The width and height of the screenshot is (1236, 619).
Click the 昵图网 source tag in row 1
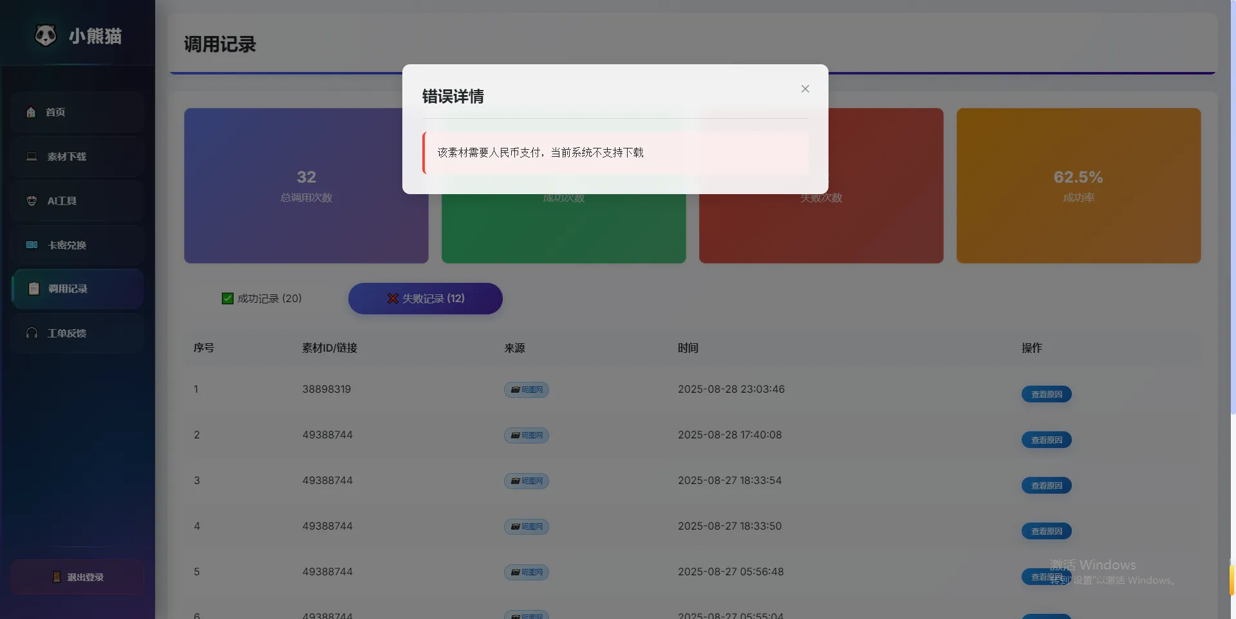point(526,390)
